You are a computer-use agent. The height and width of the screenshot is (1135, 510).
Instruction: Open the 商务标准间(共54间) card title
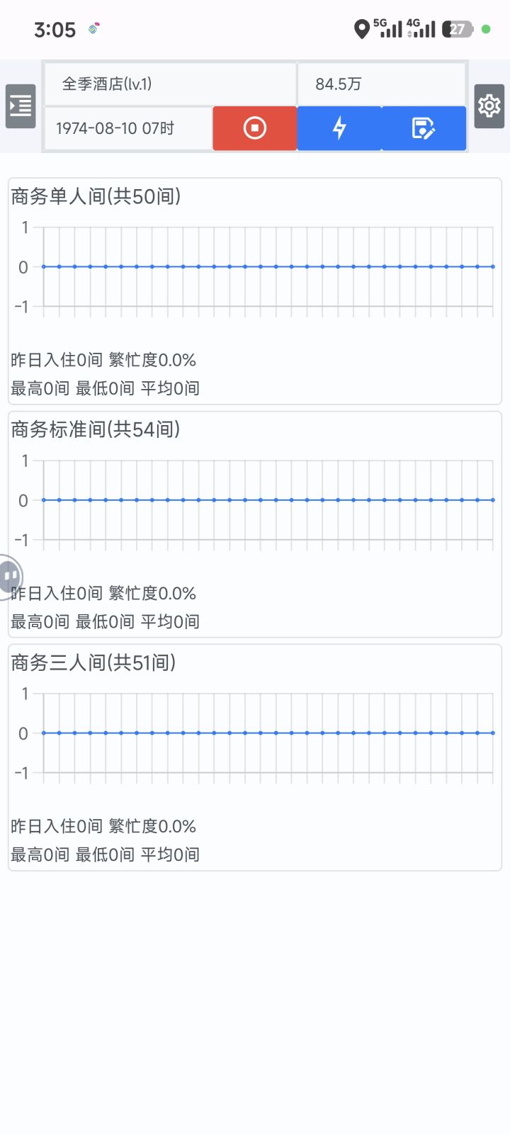coord(96,429)
